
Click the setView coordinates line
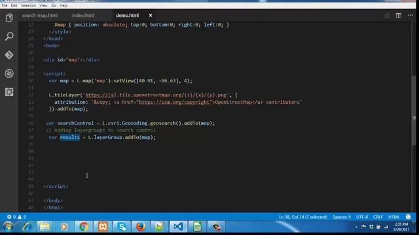coord(120,81)
